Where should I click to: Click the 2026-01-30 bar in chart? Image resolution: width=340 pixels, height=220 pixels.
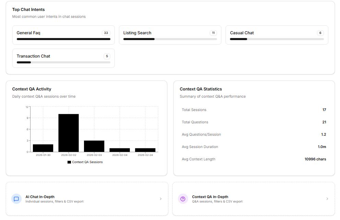[x=43, y=148]
